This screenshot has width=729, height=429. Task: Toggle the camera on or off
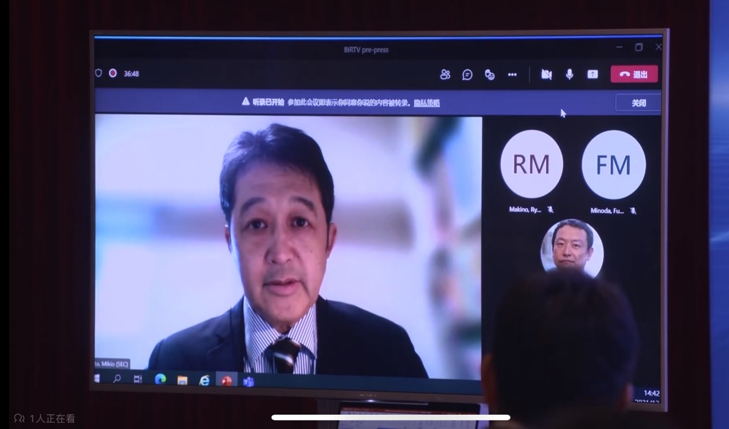click(x=547, y=75)
